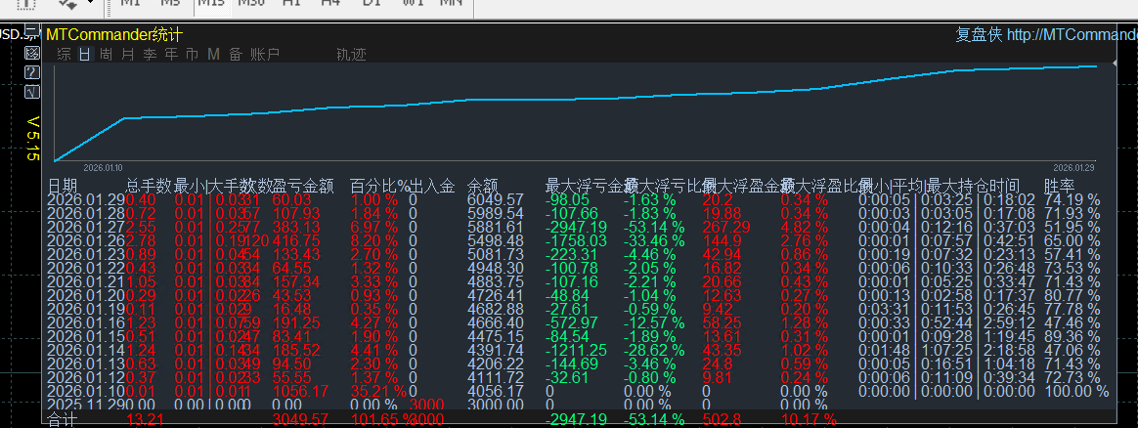Viewport: 1138px width, 428px height.
Task: Click the collapse panel icon beside MTCommander title
Action: point(32,31)
